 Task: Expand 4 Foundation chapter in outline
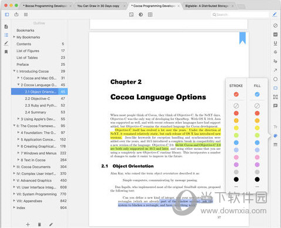(x=18, y=132)
